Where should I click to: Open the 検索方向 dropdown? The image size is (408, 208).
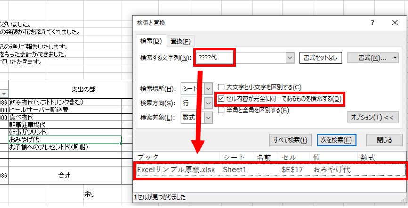pos(209,103)
